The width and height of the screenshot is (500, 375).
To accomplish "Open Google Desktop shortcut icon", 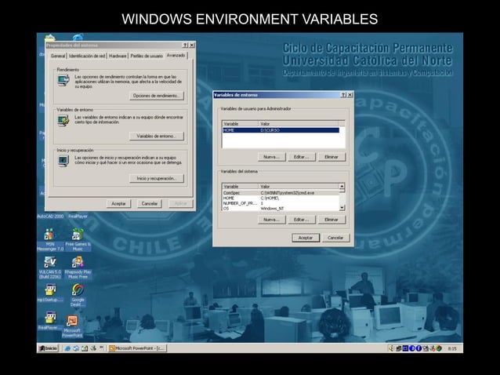I will tap(78, 290).
